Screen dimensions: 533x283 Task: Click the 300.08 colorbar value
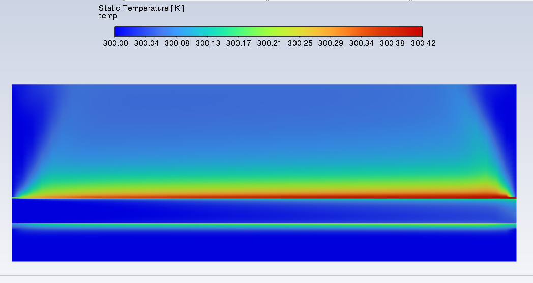[x=177, y=43]
